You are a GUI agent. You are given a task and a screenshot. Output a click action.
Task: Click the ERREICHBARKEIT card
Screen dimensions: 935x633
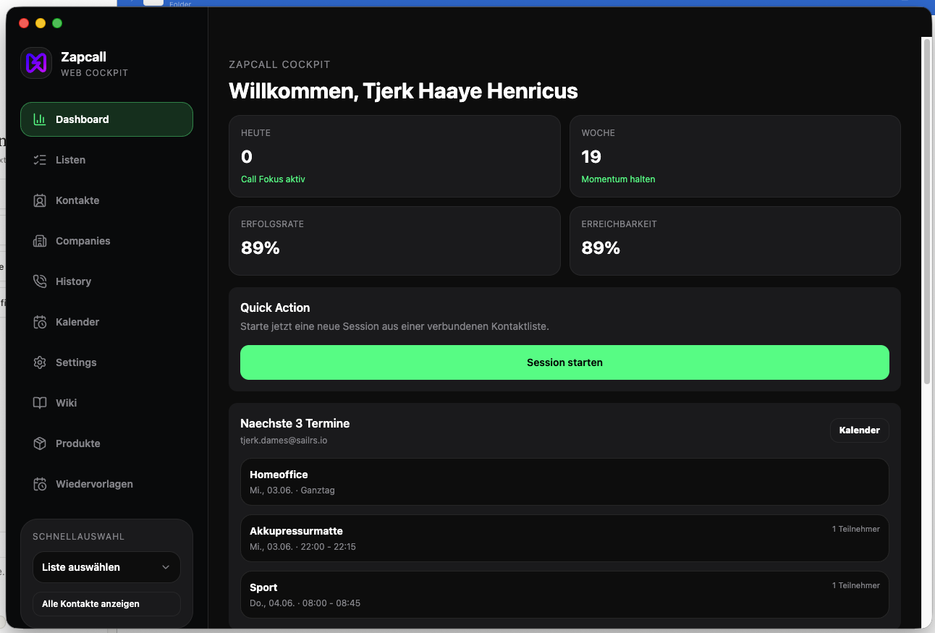coord(735,241)
